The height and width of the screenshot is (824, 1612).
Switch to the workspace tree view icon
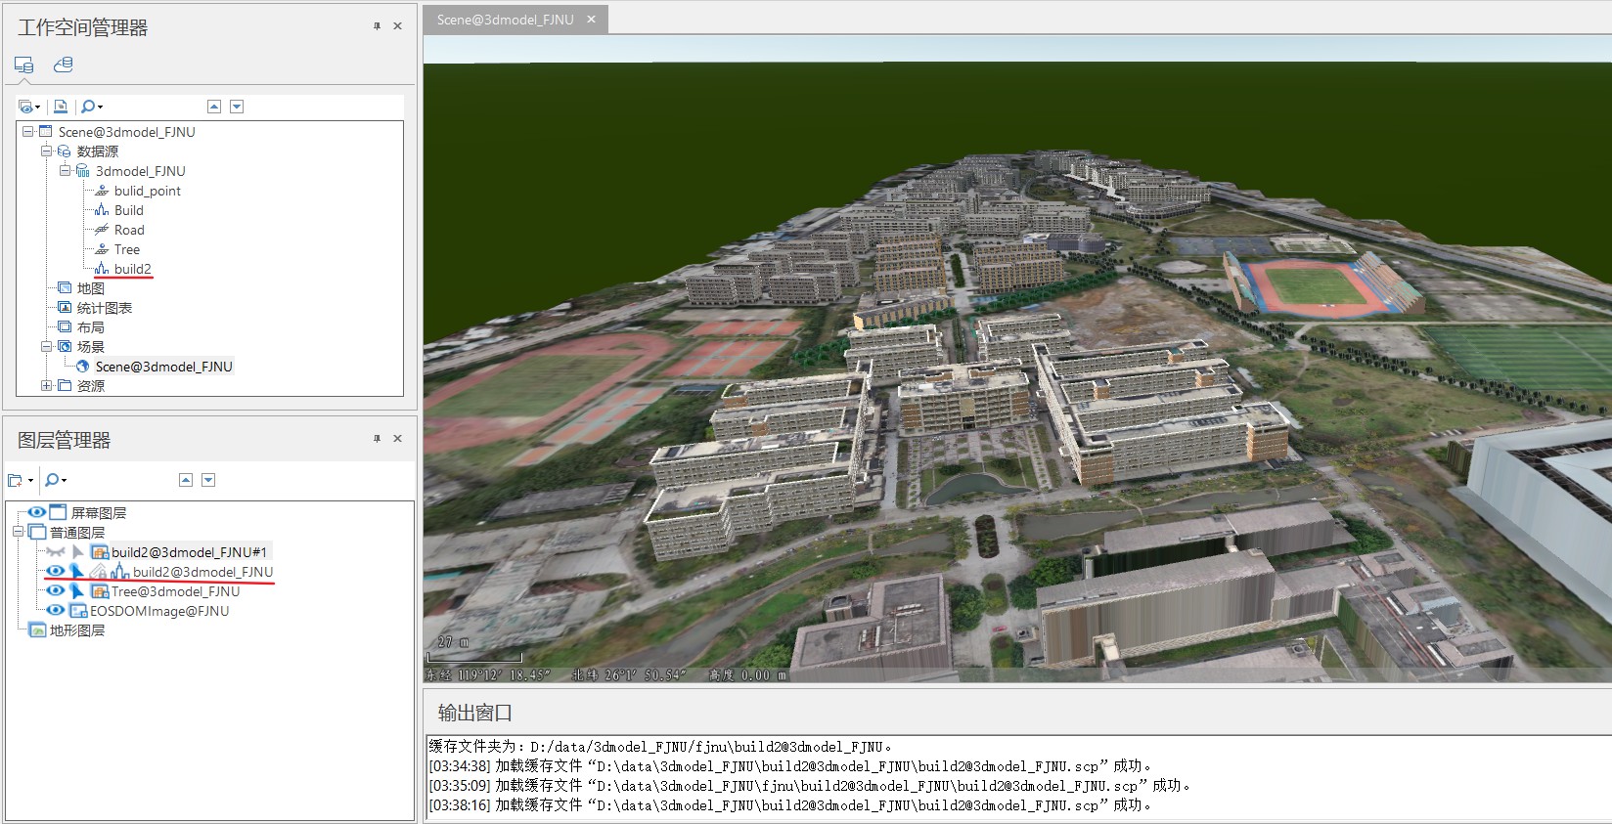pyautogui.click(x=23, y=65)
